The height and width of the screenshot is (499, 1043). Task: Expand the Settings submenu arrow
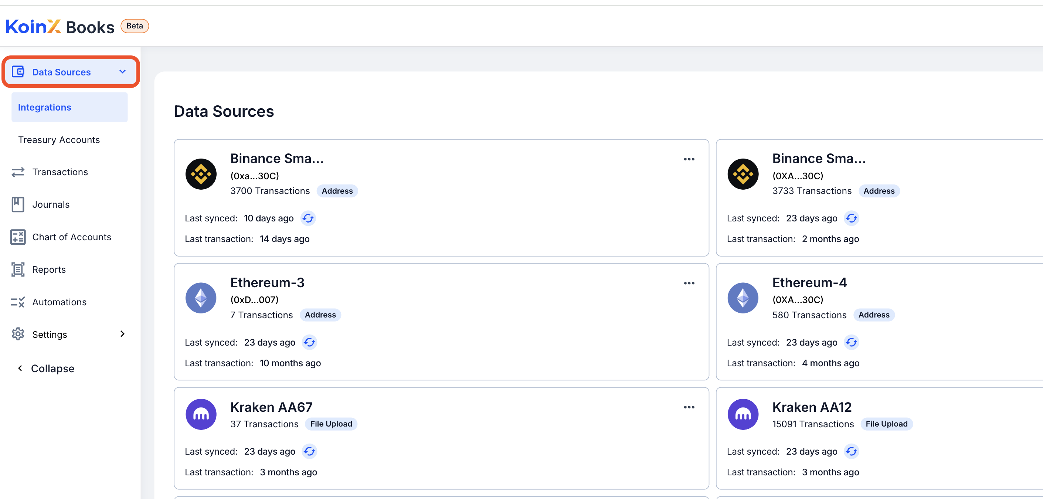click(x=122, y=334)
